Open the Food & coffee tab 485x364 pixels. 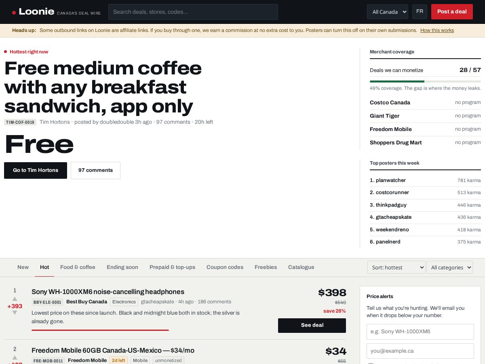(78, 267)
